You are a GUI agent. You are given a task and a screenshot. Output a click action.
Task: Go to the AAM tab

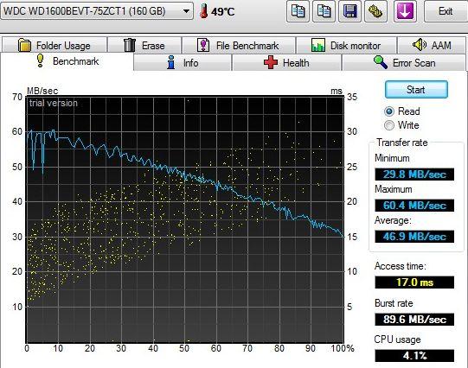point(432,45)
